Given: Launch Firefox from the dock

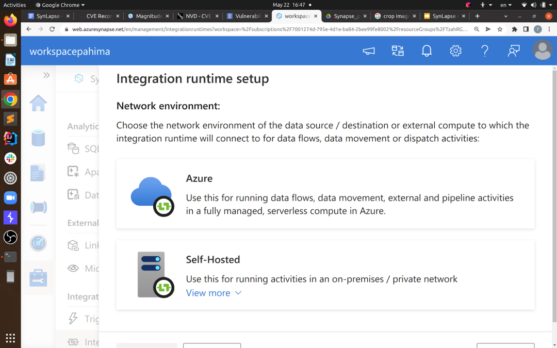Looking at the screenshot, I should pos(10,20).
